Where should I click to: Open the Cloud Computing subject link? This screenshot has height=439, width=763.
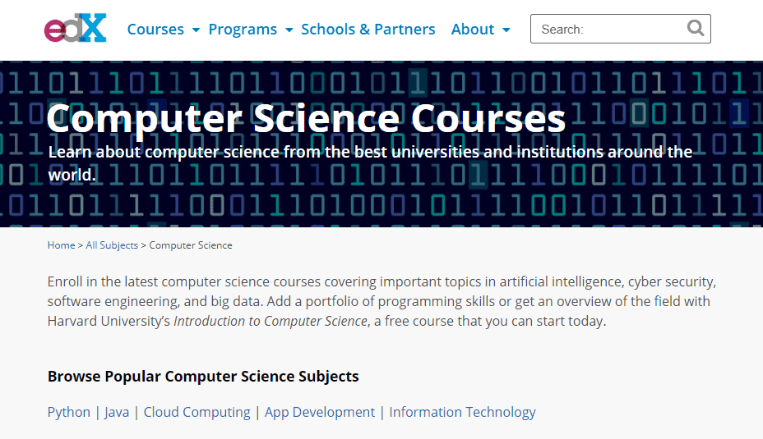pos(197,412)
